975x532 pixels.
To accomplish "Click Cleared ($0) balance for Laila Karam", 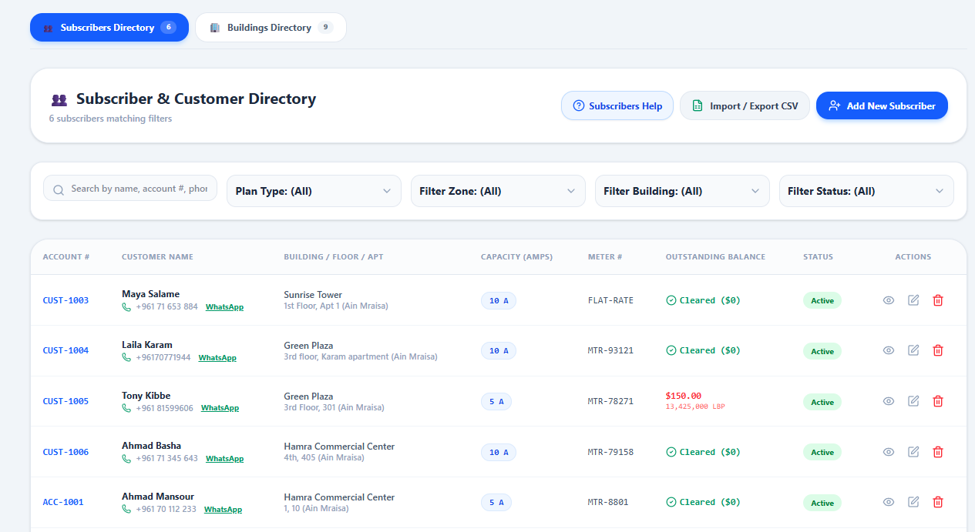I will point(703,350).
